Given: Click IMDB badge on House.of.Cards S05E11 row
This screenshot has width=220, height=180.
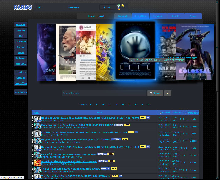Looking at the screenshot, I should (143, 147).
